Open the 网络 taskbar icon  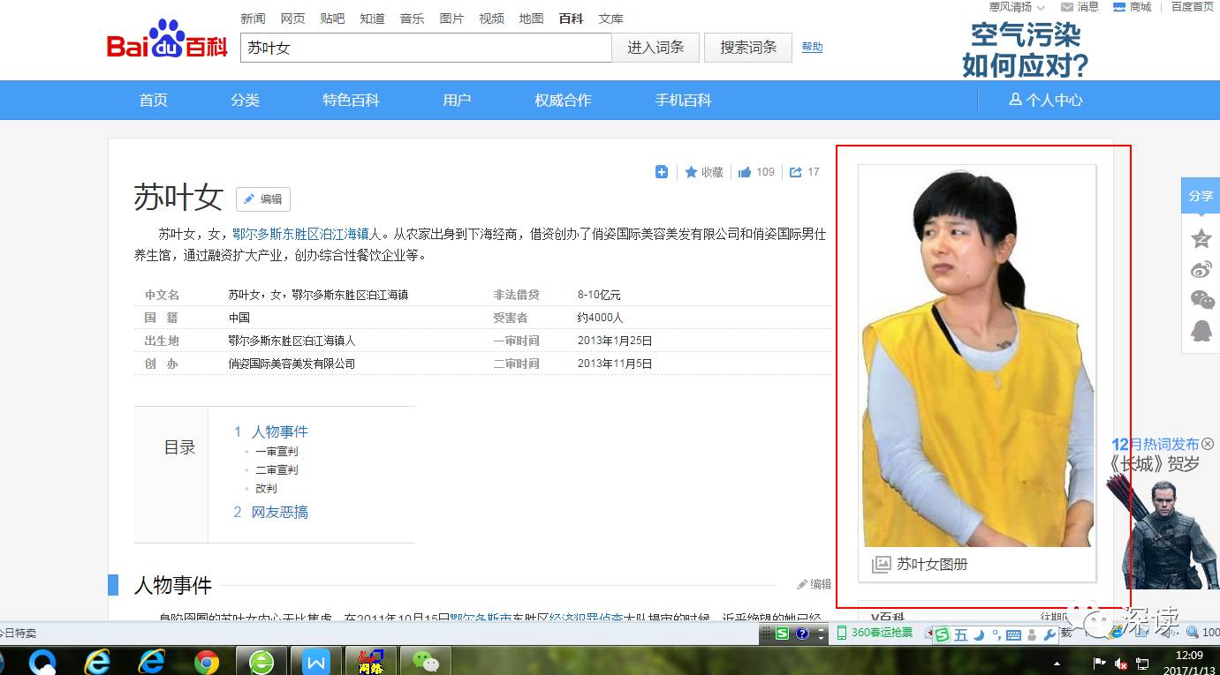[x=370, y=661]
